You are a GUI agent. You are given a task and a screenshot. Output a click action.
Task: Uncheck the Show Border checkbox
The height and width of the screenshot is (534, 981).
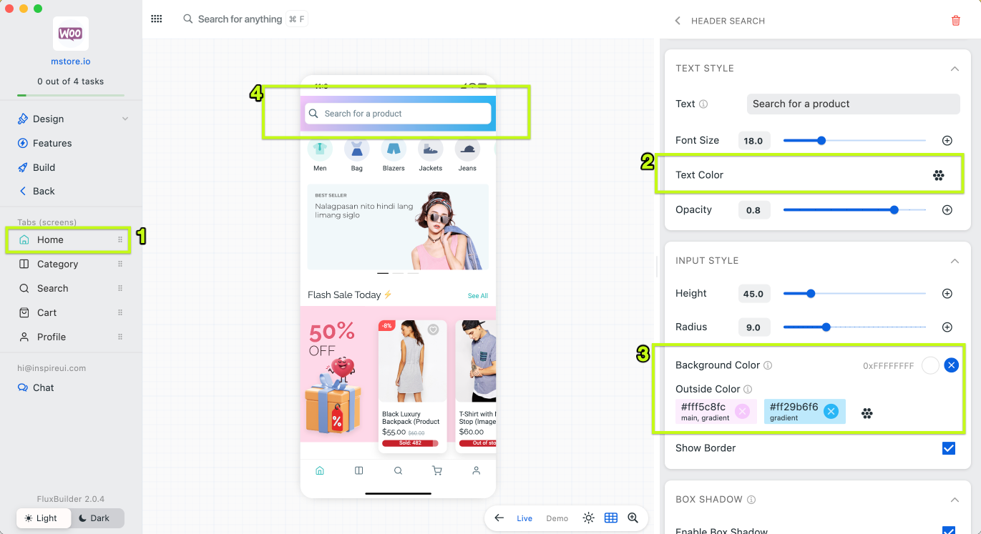click(948, 448)
